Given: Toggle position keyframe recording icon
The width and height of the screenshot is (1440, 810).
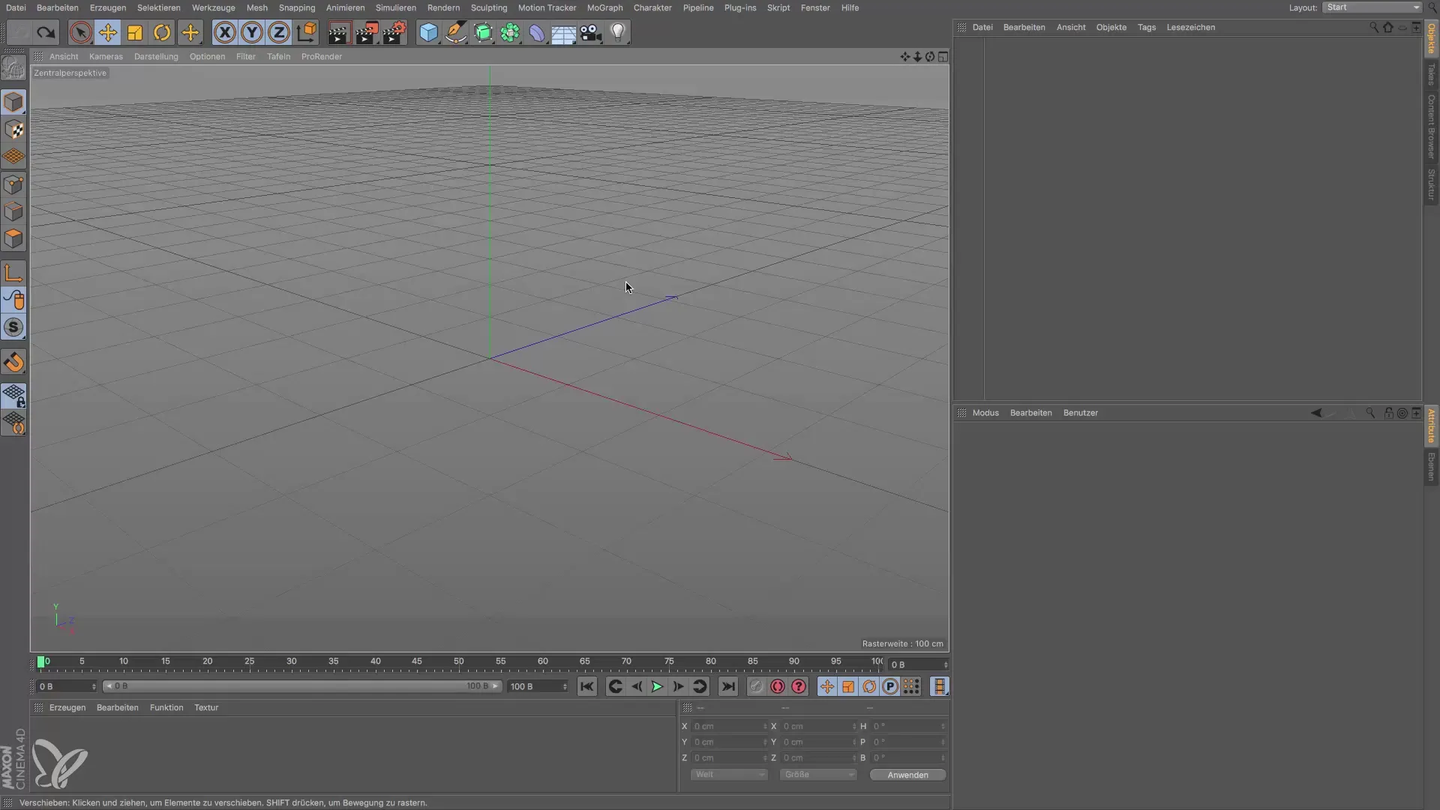Looking at the screenshot, I should pos(826,686).
